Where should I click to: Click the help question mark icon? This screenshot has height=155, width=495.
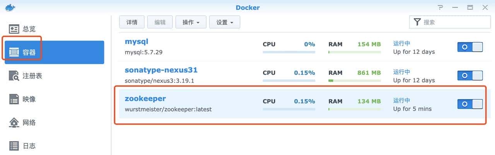pos(440,7)
